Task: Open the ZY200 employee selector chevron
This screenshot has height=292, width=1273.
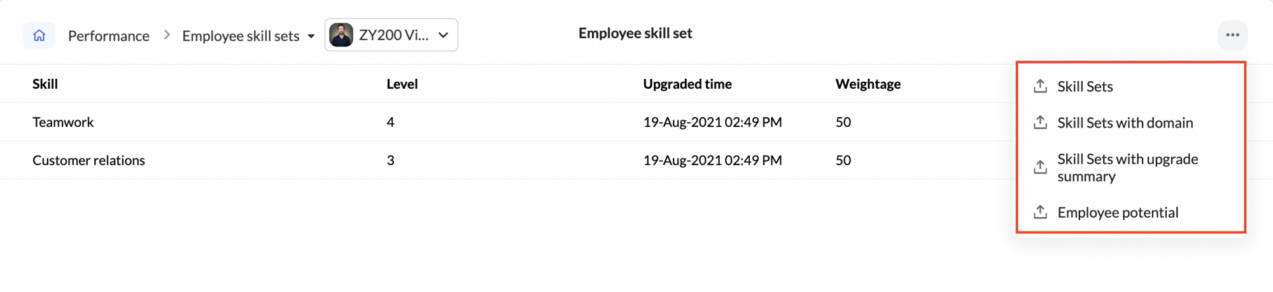Action: tap(444, 35)
